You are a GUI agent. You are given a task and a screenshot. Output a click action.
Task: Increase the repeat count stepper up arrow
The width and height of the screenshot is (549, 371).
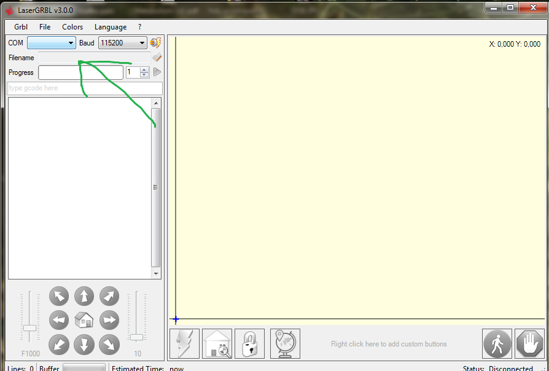click(x=144, y=69)
